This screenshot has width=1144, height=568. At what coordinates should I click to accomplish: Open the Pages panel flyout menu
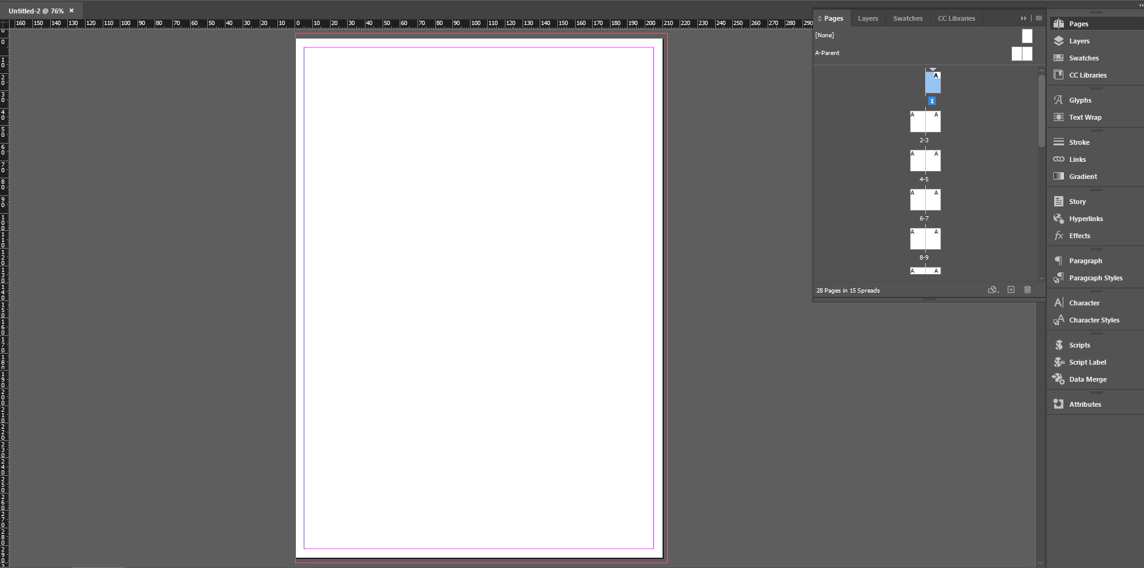point(1039,18)
